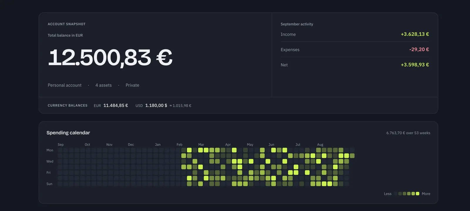Click the ≈ 1.015,98 € converted value
This screenshot has width=470, height=211.
180,106
